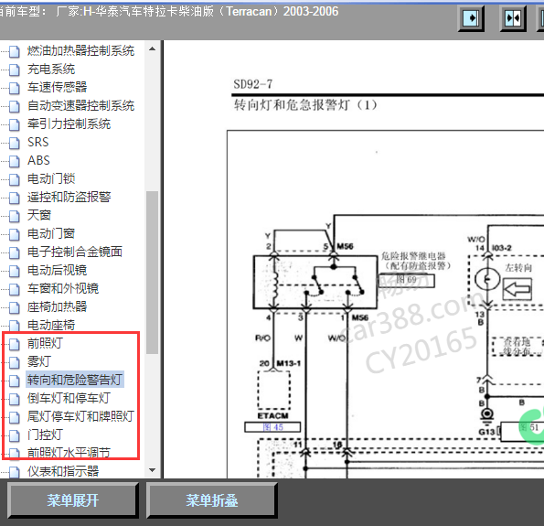Open the 充电系统 tree entry
544x526 pixels.
(x=51, y=70)
